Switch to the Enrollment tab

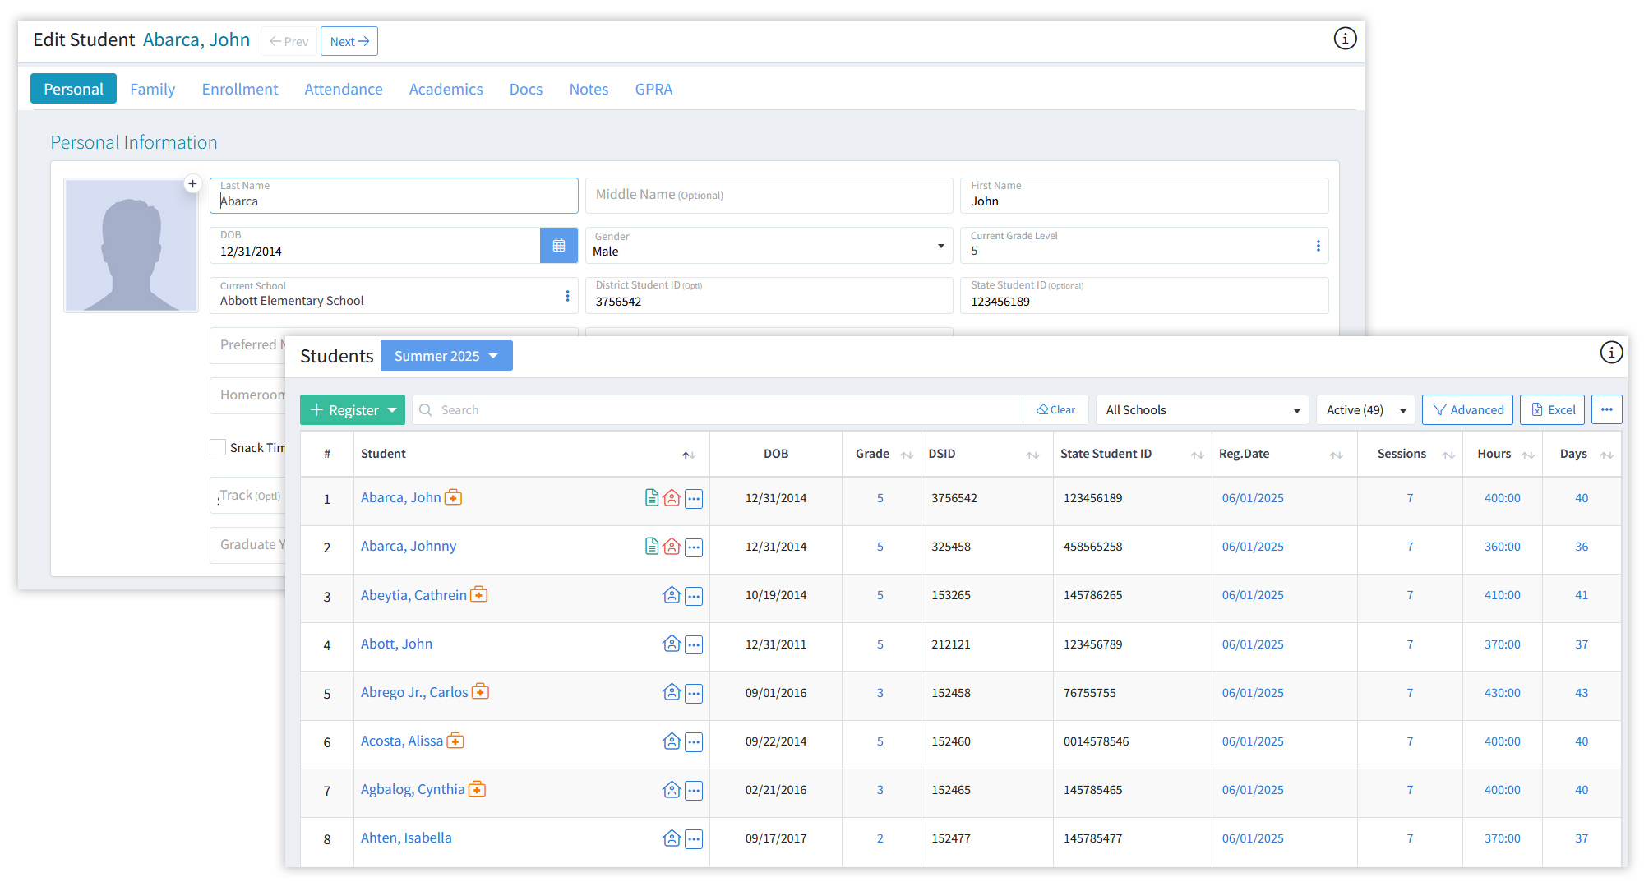click(240, 89)
